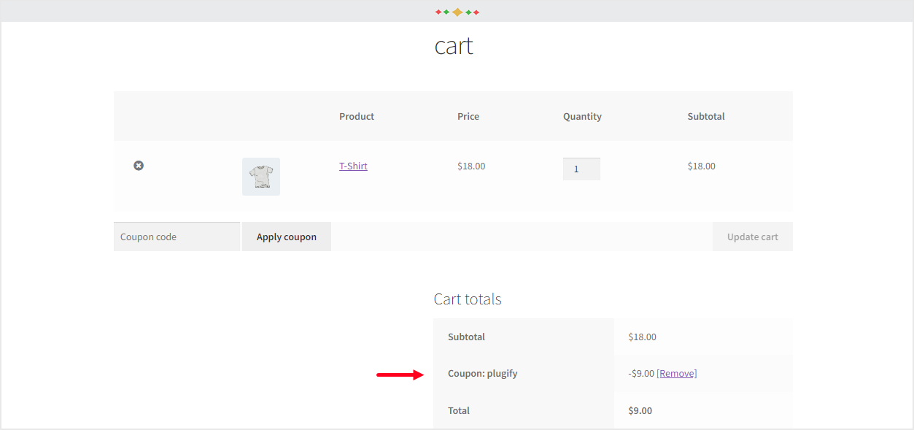The height and width of the screenshot is (430, 914).
Task: Click inside the Coupon code field
Action: [177, 237]
